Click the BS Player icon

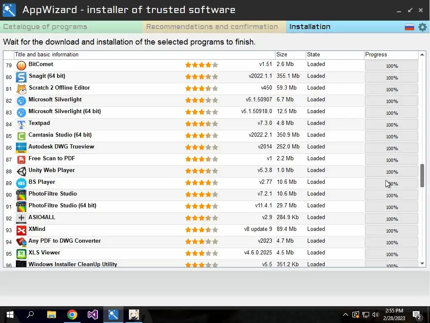21,183
